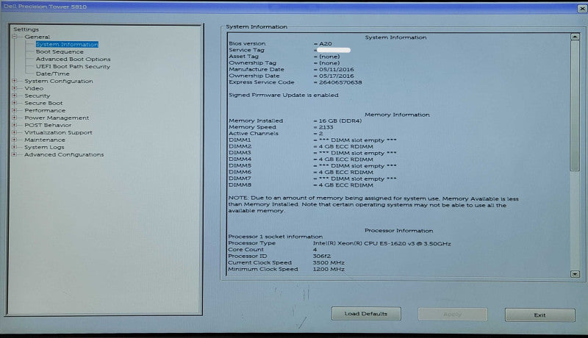
Task: Click the Exit button
Action: coord(540,315)
